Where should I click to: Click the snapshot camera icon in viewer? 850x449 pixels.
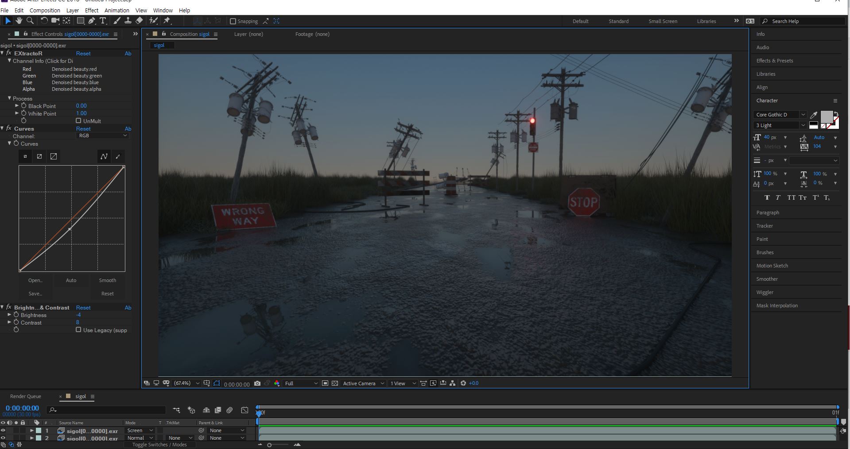pyautogui.click(x=257, y=383)
